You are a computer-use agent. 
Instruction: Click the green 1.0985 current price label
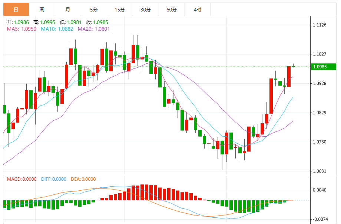tap(323, 67)
